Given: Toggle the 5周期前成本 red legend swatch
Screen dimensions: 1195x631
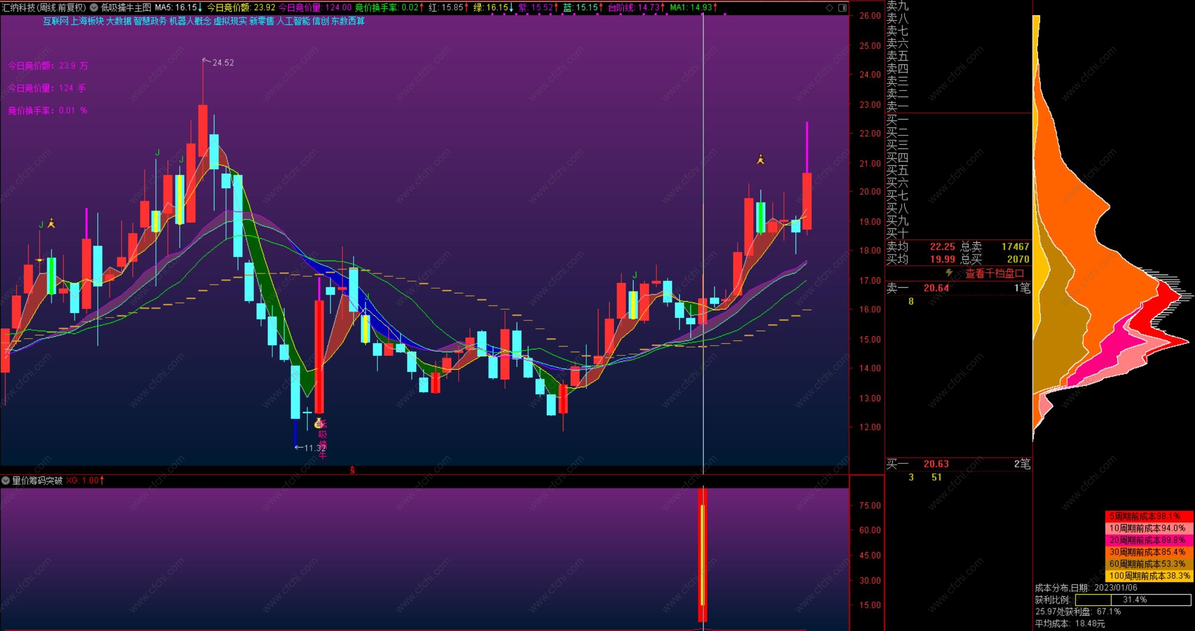Looking at the screenshot, I should point(1149,516).
